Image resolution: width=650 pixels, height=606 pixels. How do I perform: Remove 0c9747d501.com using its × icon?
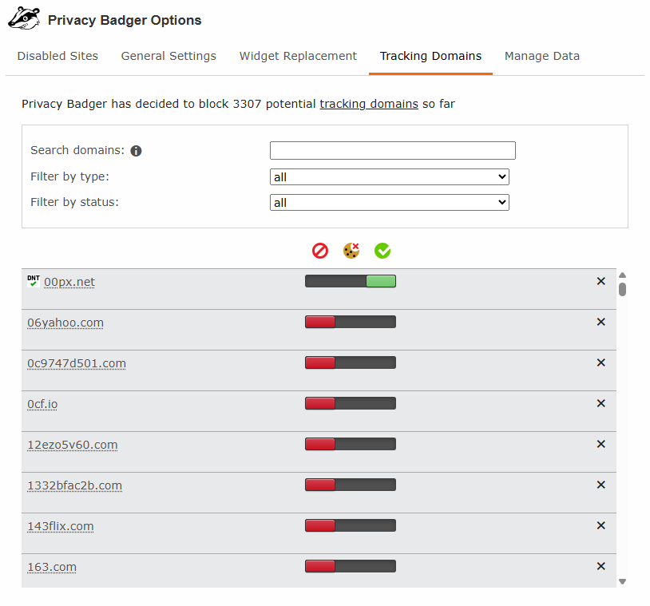point(600,362)
